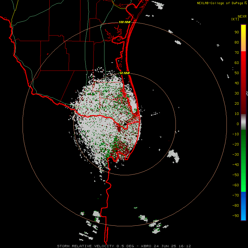This screenshot has height=248, width=248.
Task: Click the -40 scale value
Action: click(x=236, y=165)
